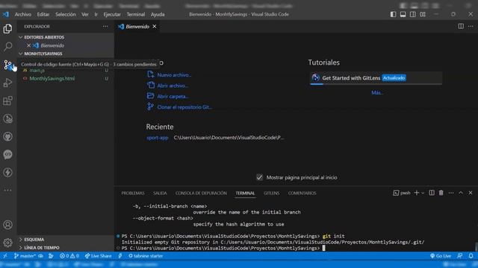
Task: Open notifications bell in status bar
Action: point(471,256)
